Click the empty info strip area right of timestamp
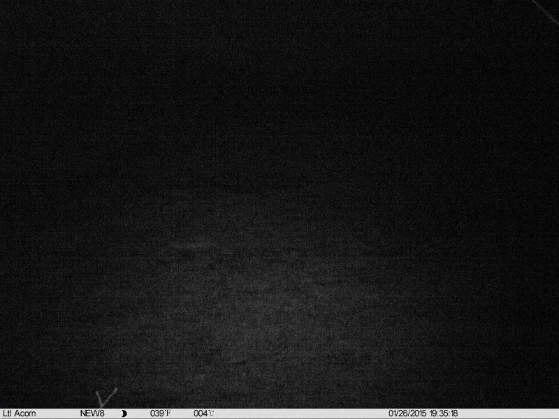This screenshot has width=559, height=419. [509, 413]
